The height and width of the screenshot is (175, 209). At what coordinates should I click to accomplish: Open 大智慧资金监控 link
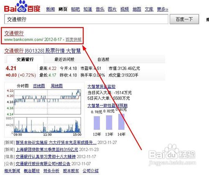tap(102, 86)
